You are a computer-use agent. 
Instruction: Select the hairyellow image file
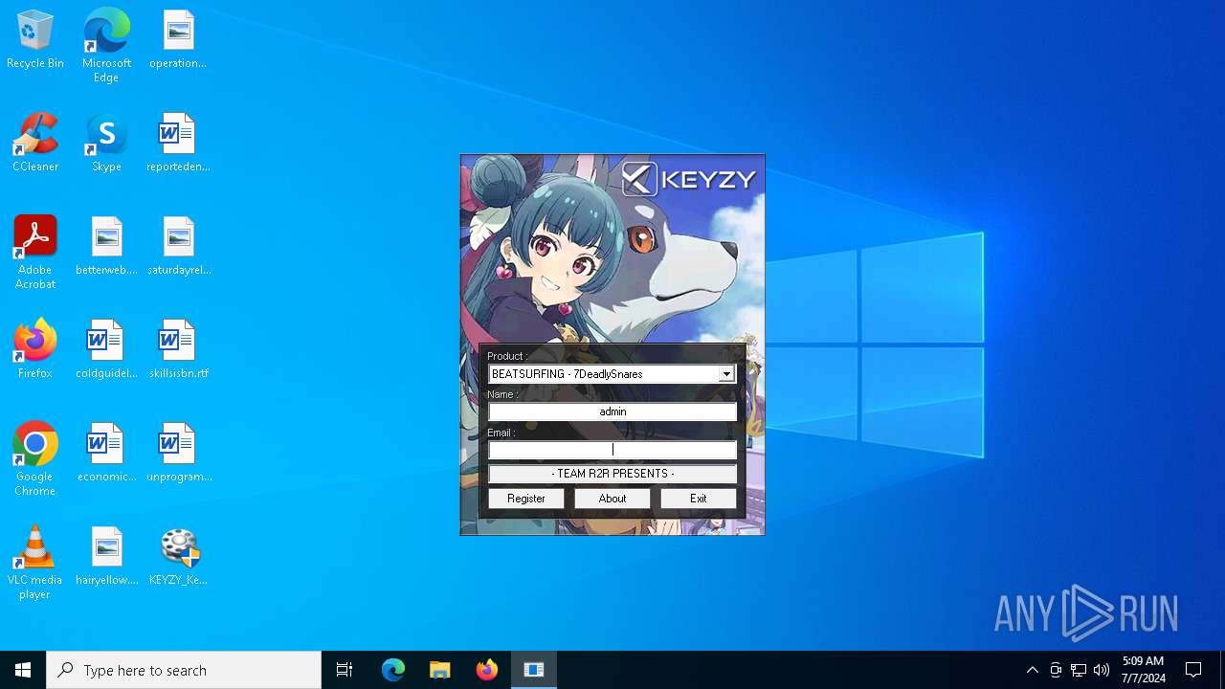(x=106, y=557)
